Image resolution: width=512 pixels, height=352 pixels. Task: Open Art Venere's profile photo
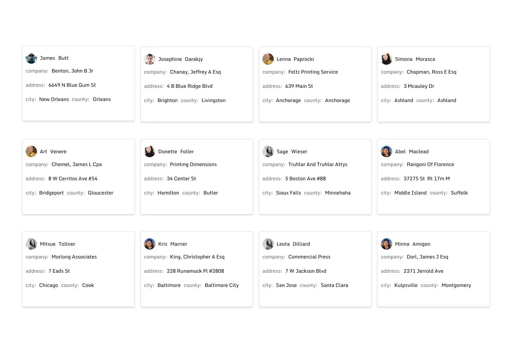[31, 152]
